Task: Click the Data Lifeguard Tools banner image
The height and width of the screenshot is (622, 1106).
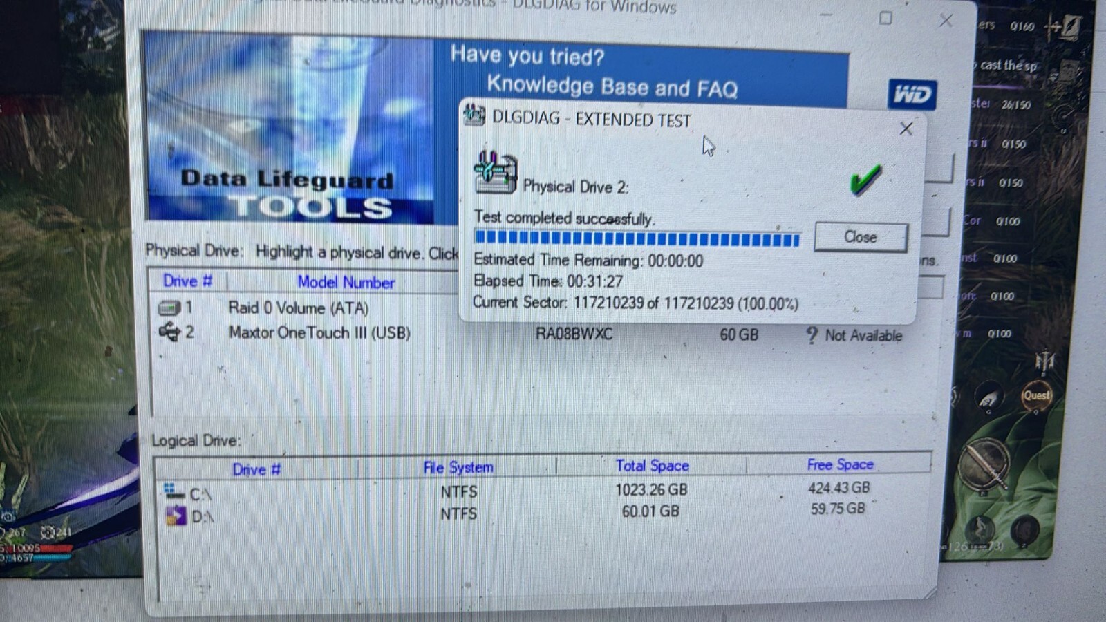Action: pos(289,129)
